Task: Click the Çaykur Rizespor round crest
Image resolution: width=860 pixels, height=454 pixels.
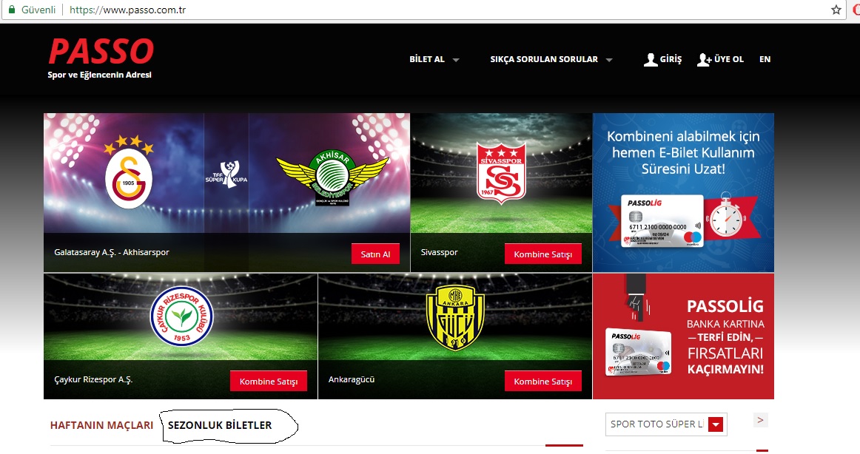Action: coord(181,316)
